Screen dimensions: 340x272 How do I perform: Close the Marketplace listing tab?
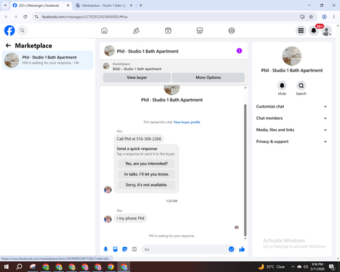click(x=131, y=5)
